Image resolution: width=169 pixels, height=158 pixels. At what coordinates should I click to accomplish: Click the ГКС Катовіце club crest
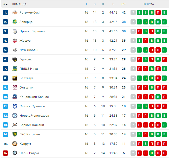tap(15, 134)
